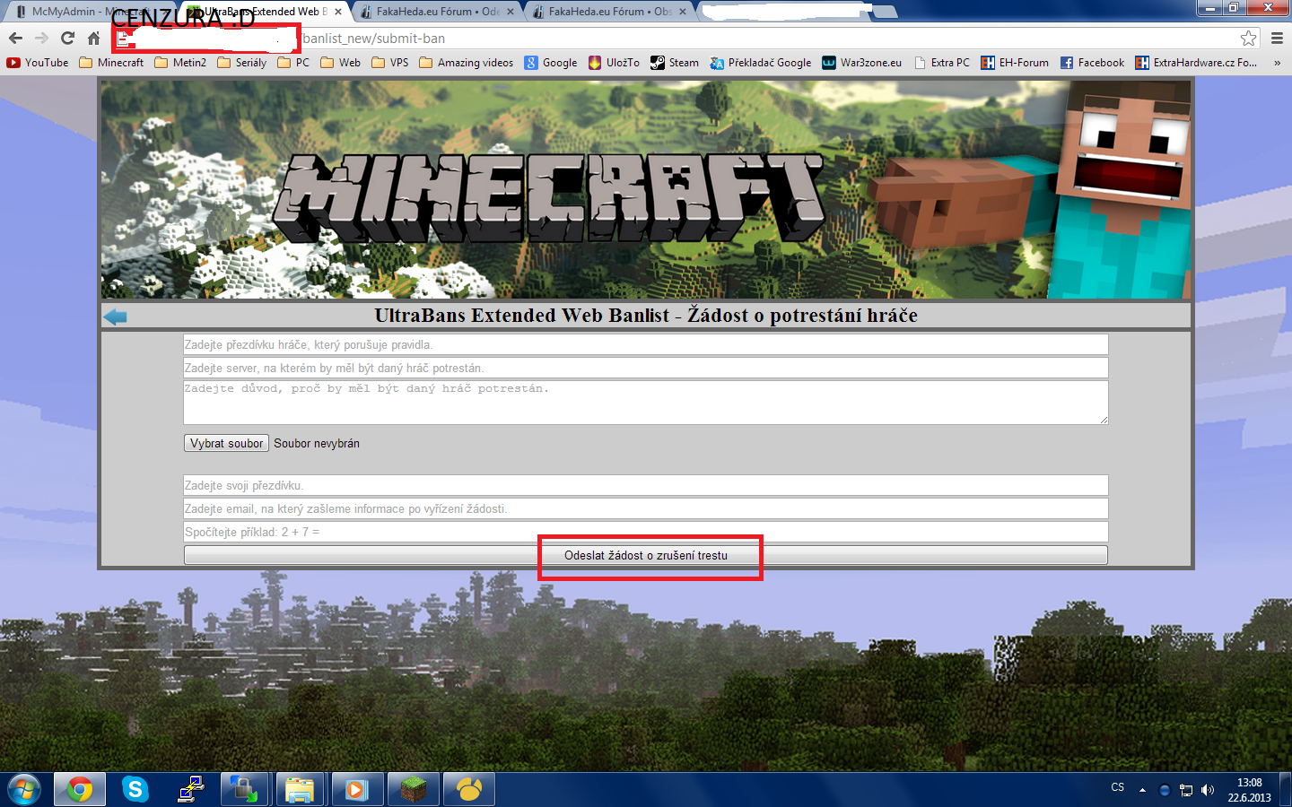
Task: Close the UltraBans Extended Web tab
Action: 337,12
